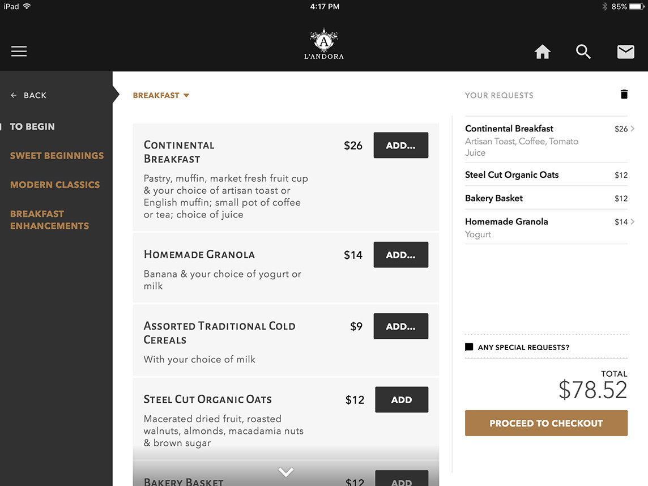Select Sweet Beginnings category
Image resolution: width=648 pixels, height=486 pixels.
(x=57, y=155)
